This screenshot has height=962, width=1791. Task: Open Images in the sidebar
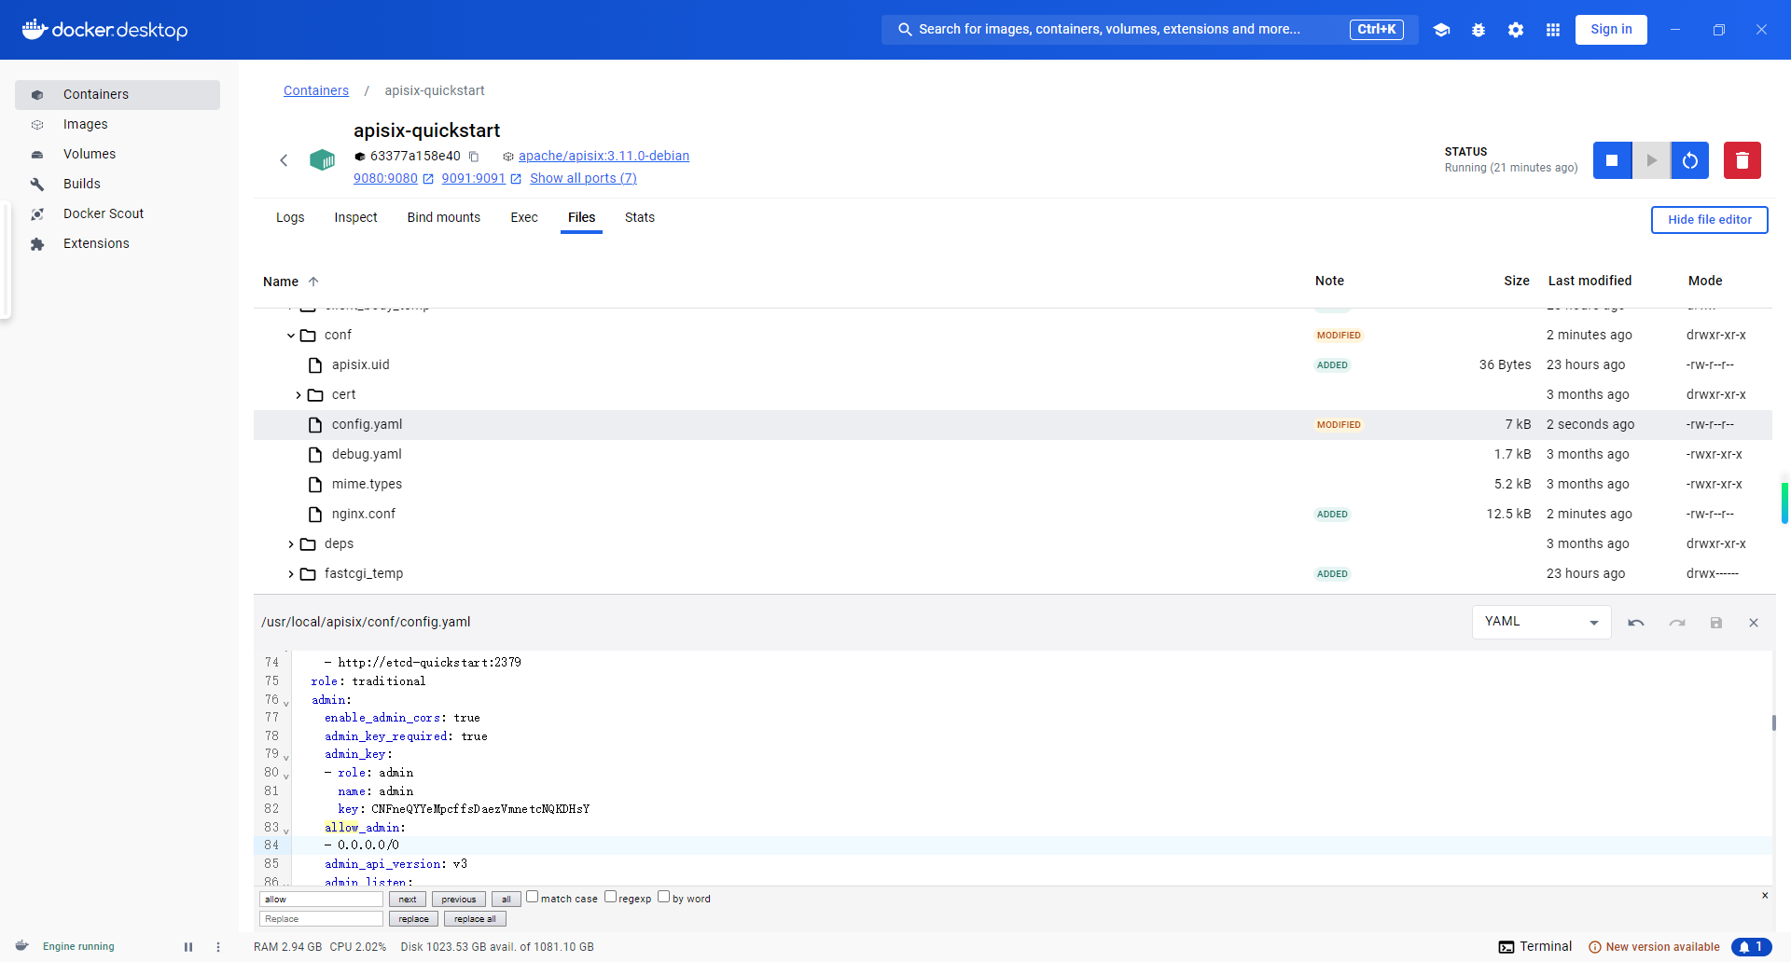point(118,125)
